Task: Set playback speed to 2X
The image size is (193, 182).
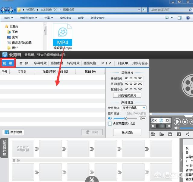Action: point(167,121)
